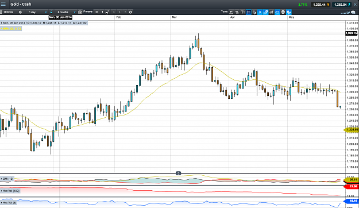Click the May label on time axis

(291, 17)
